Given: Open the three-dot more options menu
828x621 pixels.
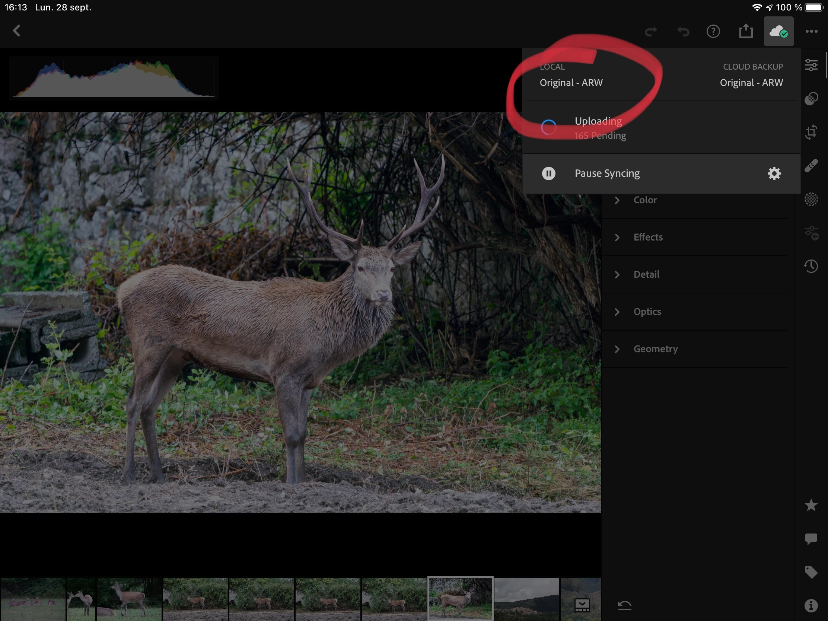Looking at the screenshot, I should click(x=811, y=31).
